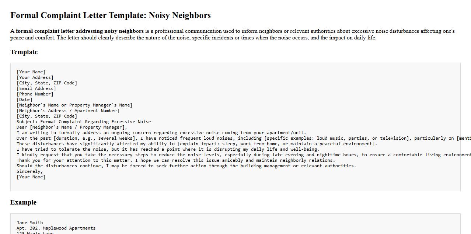Viewport: 471px width, 234px height.
Task: Click the 'Template' section heading
Action: 24,52
